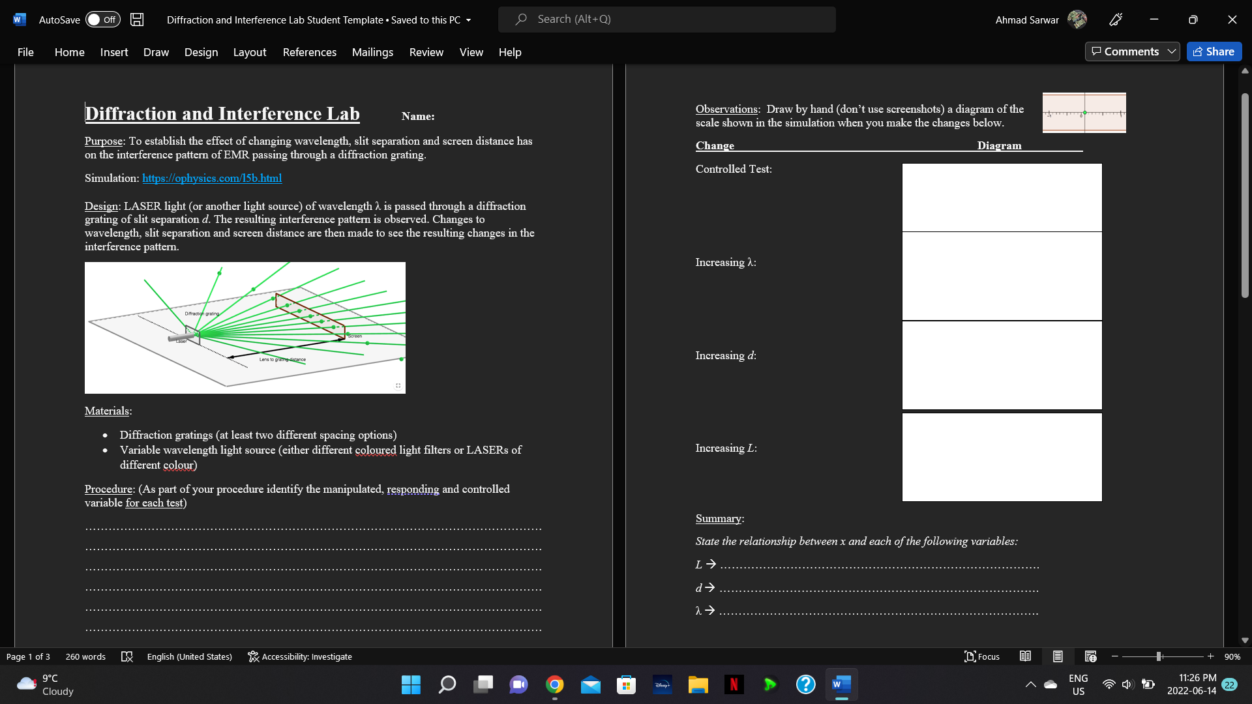Open Google Chrome from taskbar
This screenshot has height=704, width=1252.
[x=555, y=684]
